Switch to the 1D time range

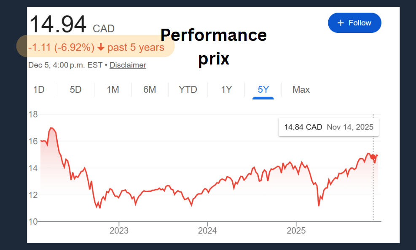[x=38, y=89]
